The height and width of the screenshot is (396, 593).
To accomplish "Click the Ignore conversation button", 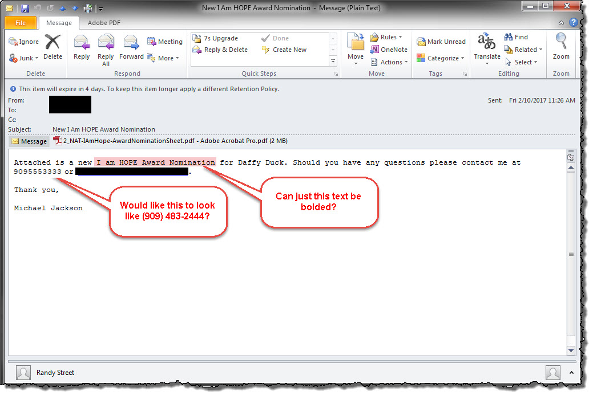I will pyautogui.click(x=24, y=42).
